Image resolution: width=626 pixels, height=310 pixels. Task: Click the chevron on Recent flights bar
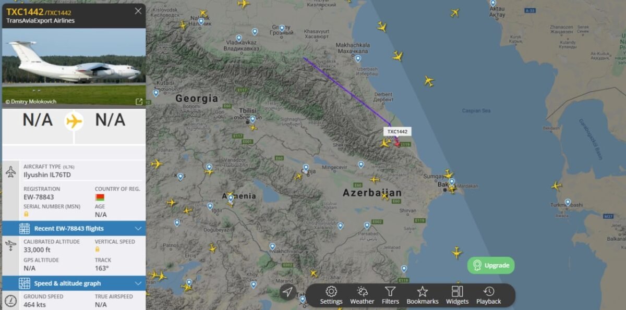[x=138, y=228]
